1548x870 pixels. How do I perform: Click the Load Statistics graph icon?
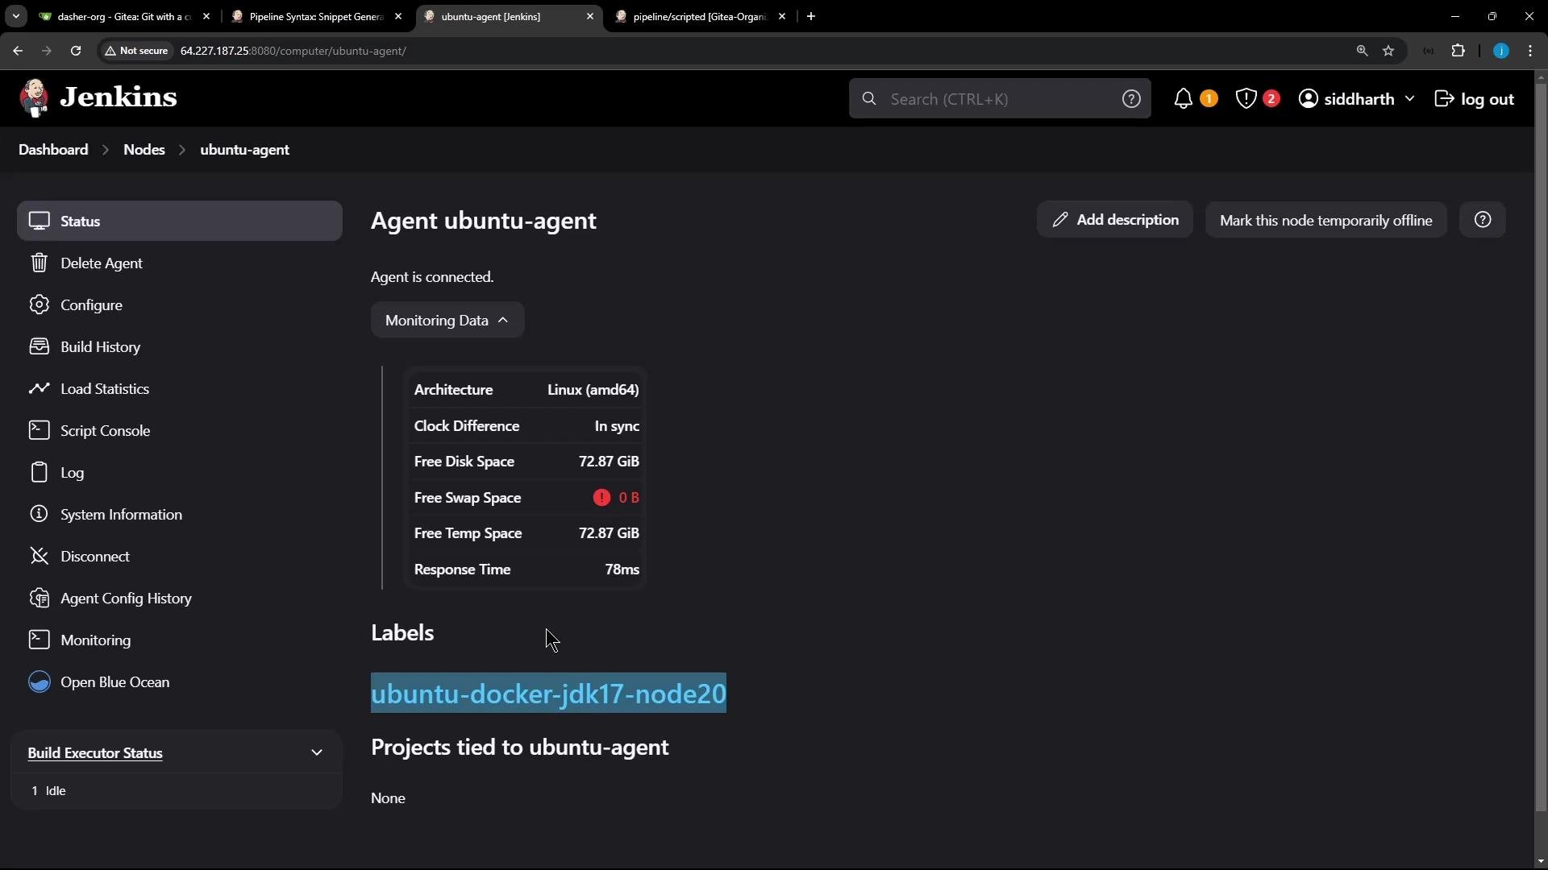(39, 388)
